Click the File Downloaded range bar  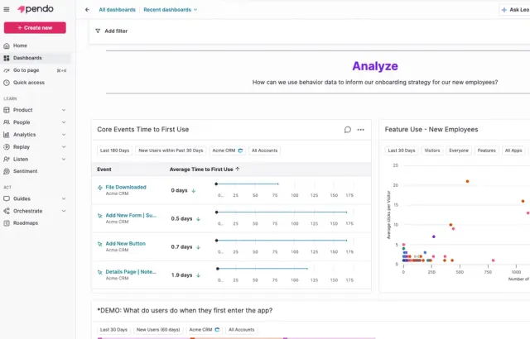coord(247,184)
